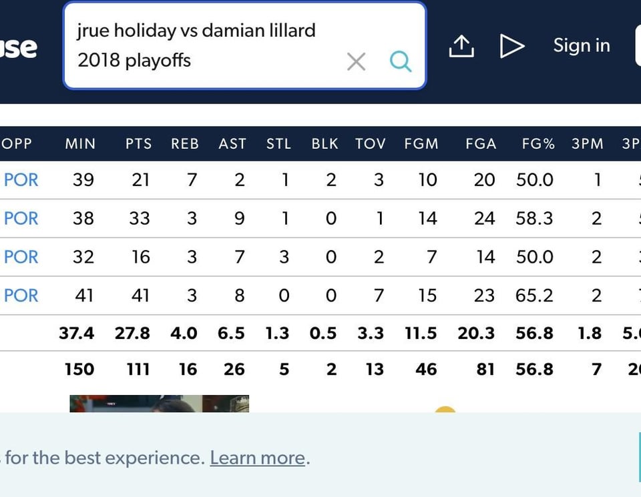The image size is (641, 497).
Task: Sort table by MIN column header
Action: (80, 143)
